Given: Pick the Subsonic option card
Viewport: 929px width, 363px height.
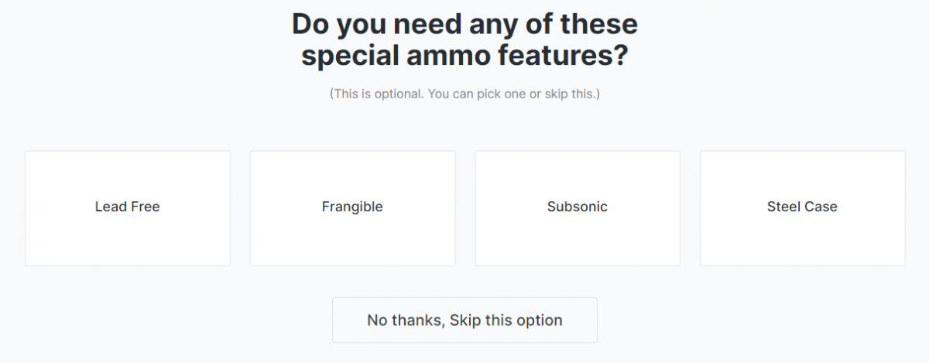Looking at the screenshot, I should (x=578, y=207).
